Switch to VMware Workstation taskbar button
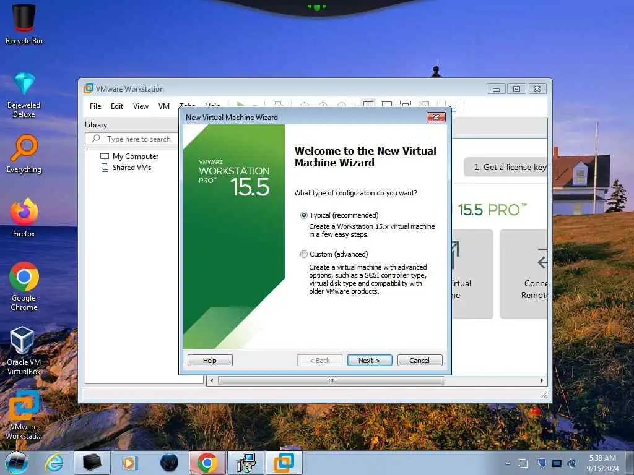 (284, 463)
